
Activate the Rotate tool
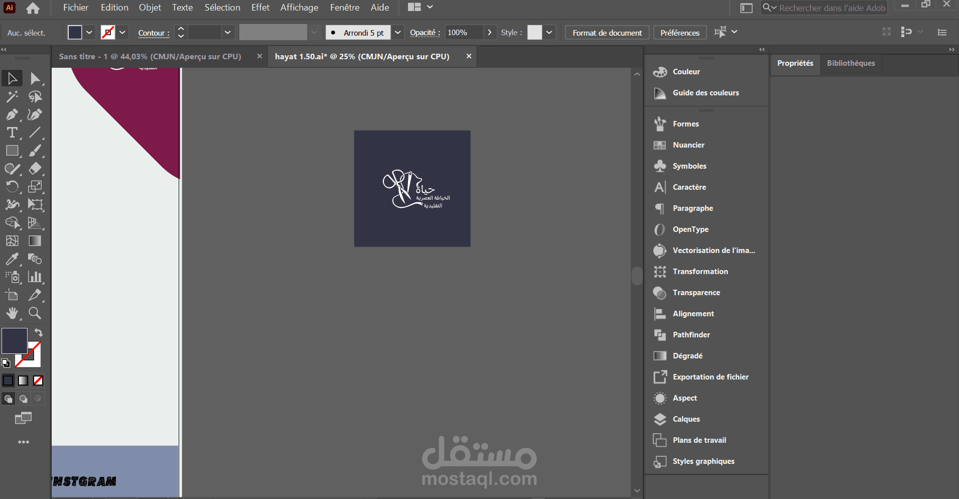click(12, 187)
